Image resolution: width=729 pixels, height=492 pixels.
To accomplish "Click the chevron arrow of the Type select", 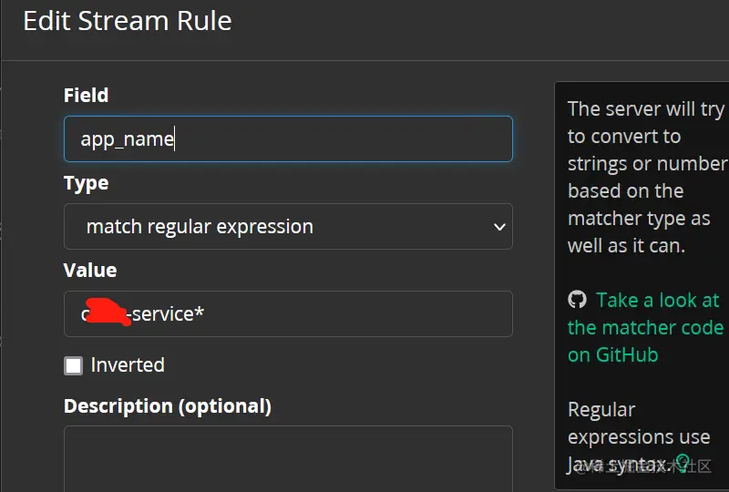I will 498,227.
